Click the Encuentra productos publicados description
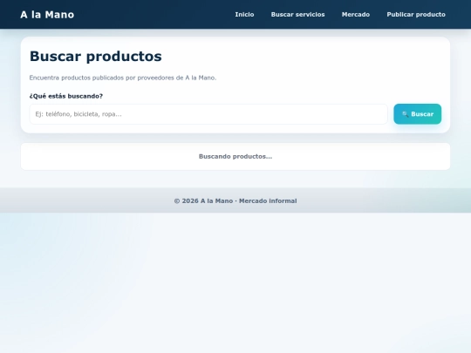This screenshot has width=471, height=353. coord(123,78)
